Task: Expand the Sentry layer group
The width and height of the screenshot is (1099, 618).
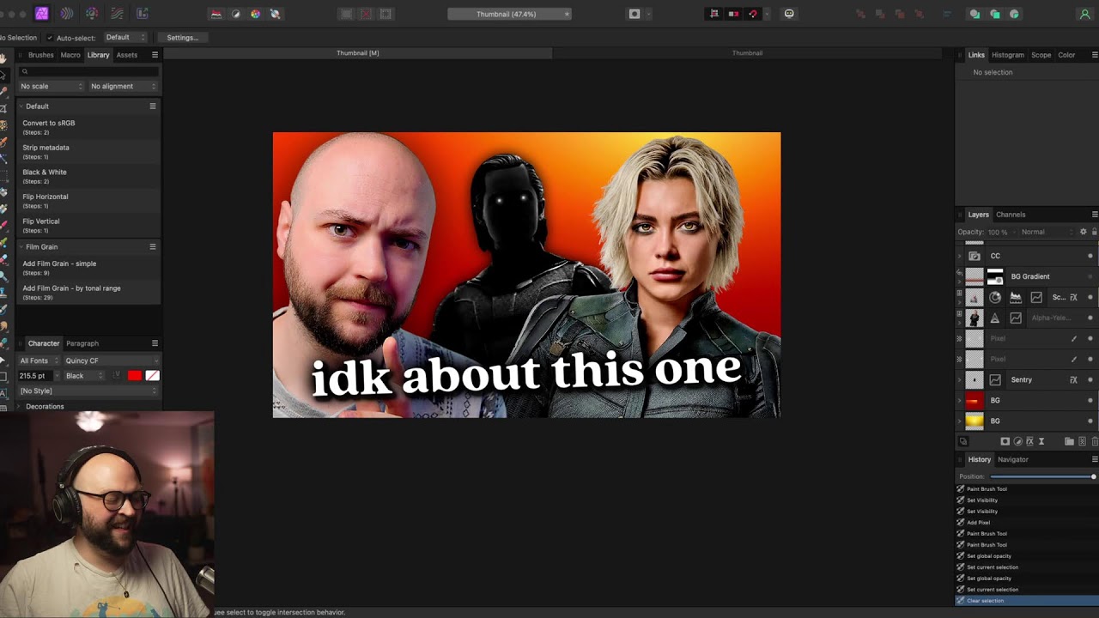Action: (960, 379)
